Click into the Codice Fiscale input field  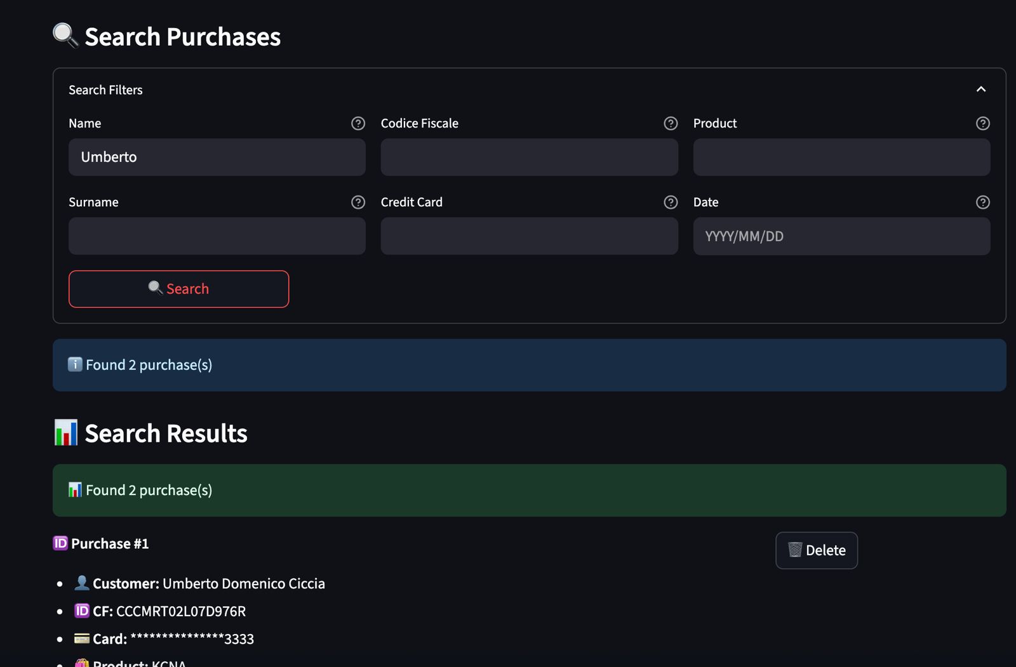[x=529, y=157]
